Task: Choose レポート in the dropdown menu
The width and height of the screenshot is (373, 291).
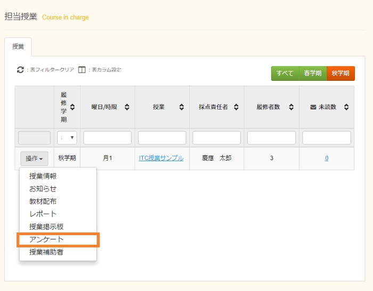Action: pos(43,214)
